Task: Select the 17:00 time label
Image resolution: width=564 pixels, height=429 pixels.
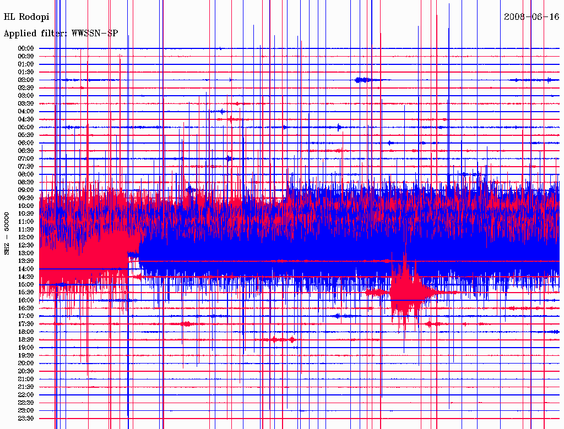Action: point(26,316)
